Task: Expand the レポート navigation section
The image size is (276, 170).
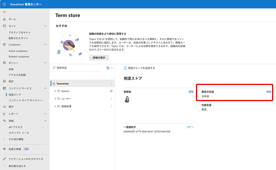Action: coord(45,114)
